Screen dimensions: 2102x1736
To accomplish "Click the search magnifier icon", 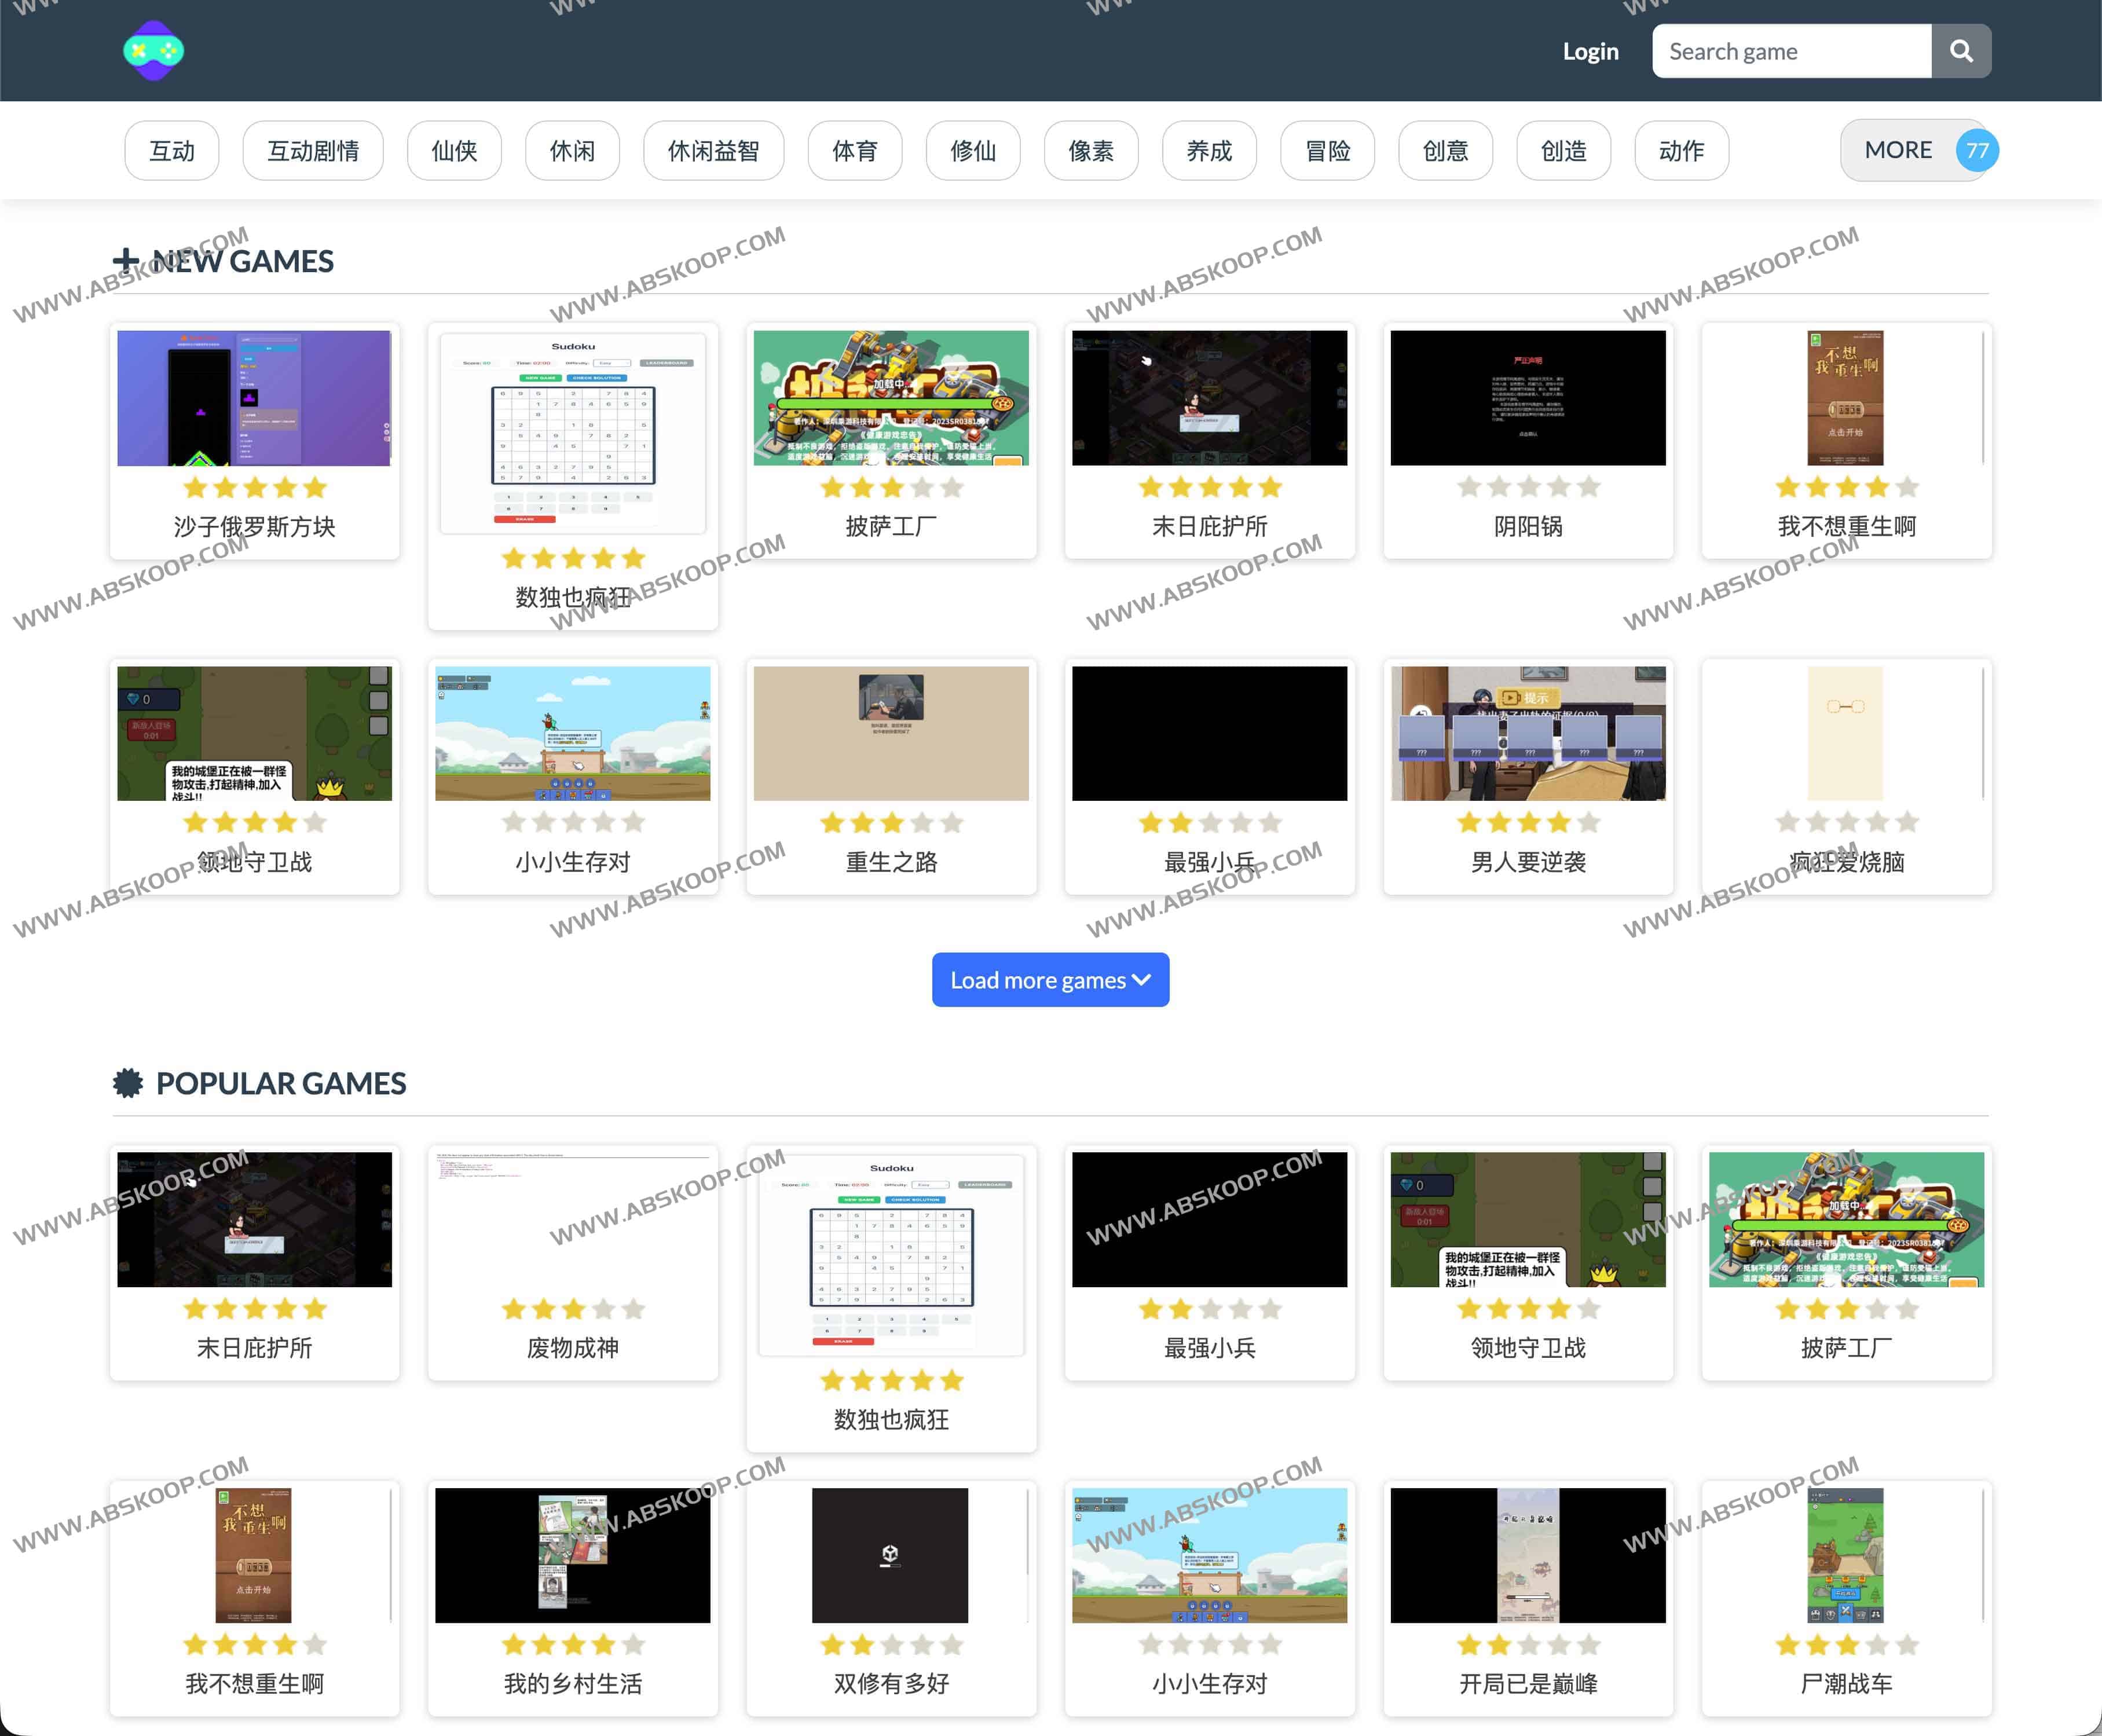I will click(1960, 50).
